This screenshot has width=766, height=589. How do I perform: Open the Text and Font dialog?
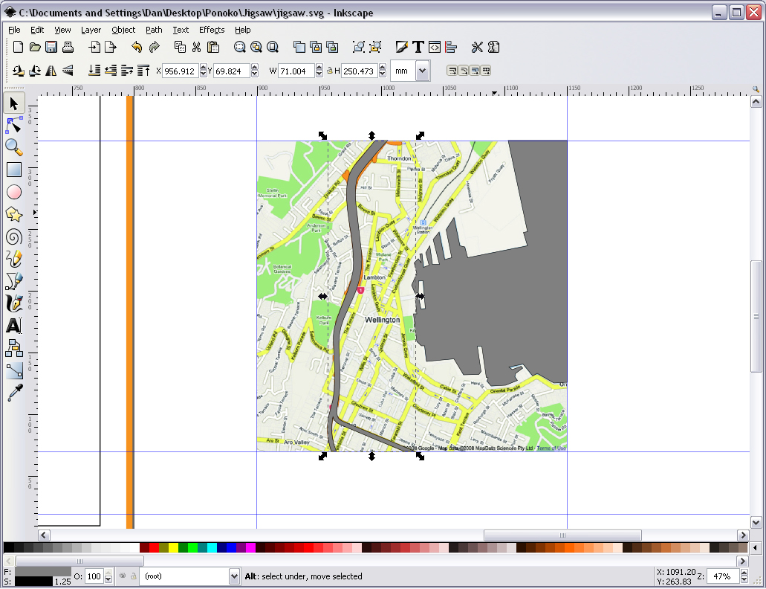[418, 47]
